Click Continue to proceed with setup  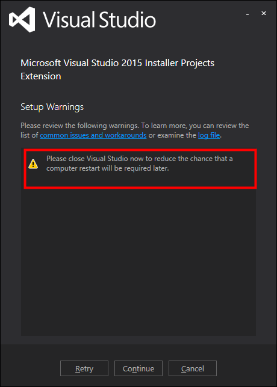138,368
